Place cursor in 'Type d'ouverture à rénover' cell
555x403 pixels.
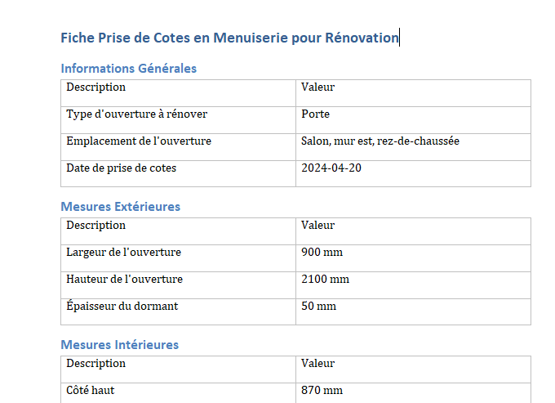(x=179, y=120)
